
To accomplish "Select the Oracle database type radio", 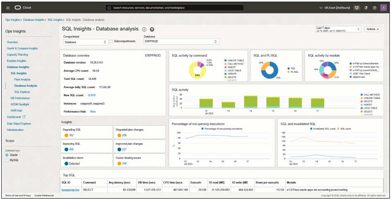I will click(7, 155).
